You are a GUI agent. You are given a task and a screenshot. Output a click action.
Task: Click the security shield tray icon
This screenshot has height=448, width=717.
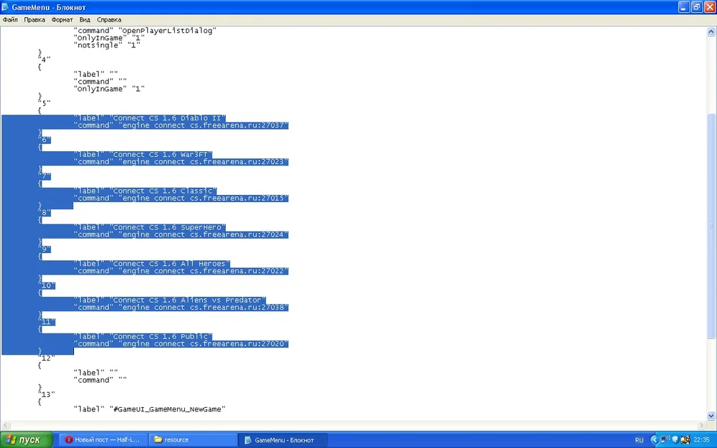click(675, 440)
